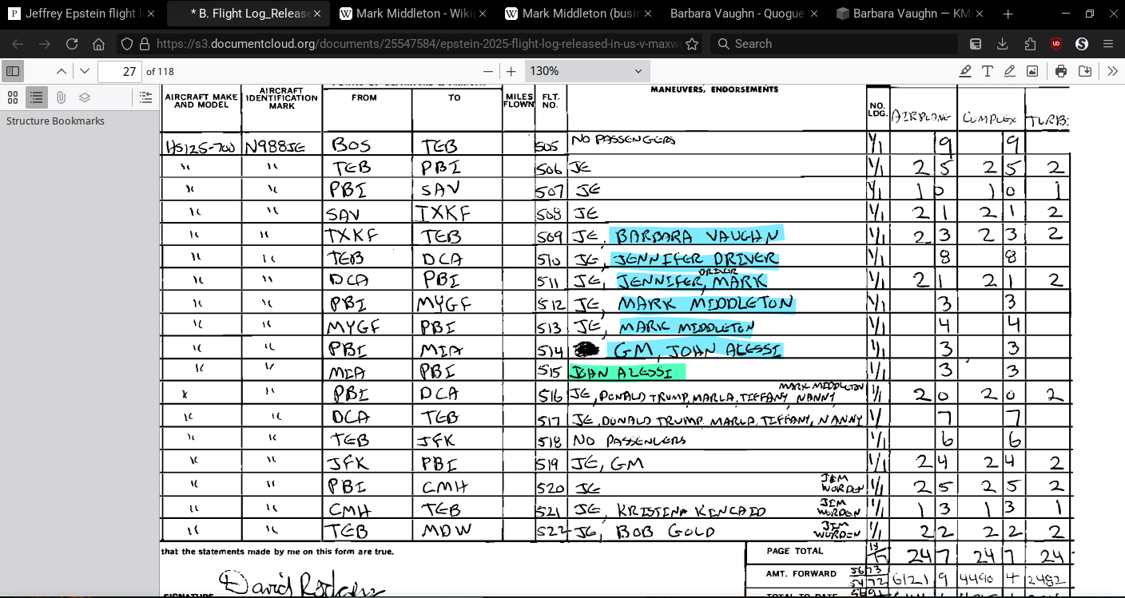The height and width of the screenshot is (598, 1125).
Task: Select the Highlight annotation tool
Action: coord(965,71)
